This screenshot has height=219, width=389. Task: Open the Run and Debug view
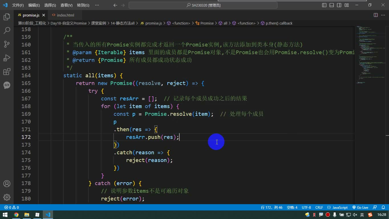(7, 58)
